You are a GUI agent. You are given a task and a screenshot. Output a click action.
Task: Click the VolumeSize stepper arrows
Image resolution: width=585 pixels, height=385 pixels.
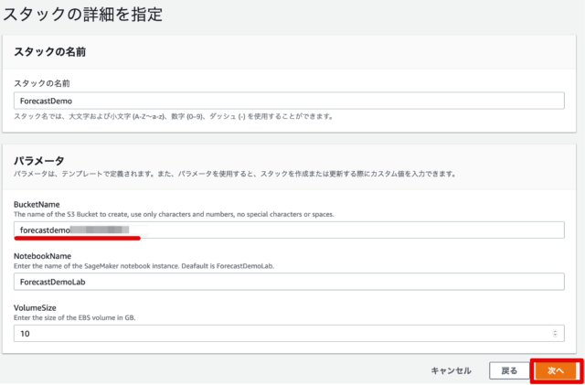point(555,334)
